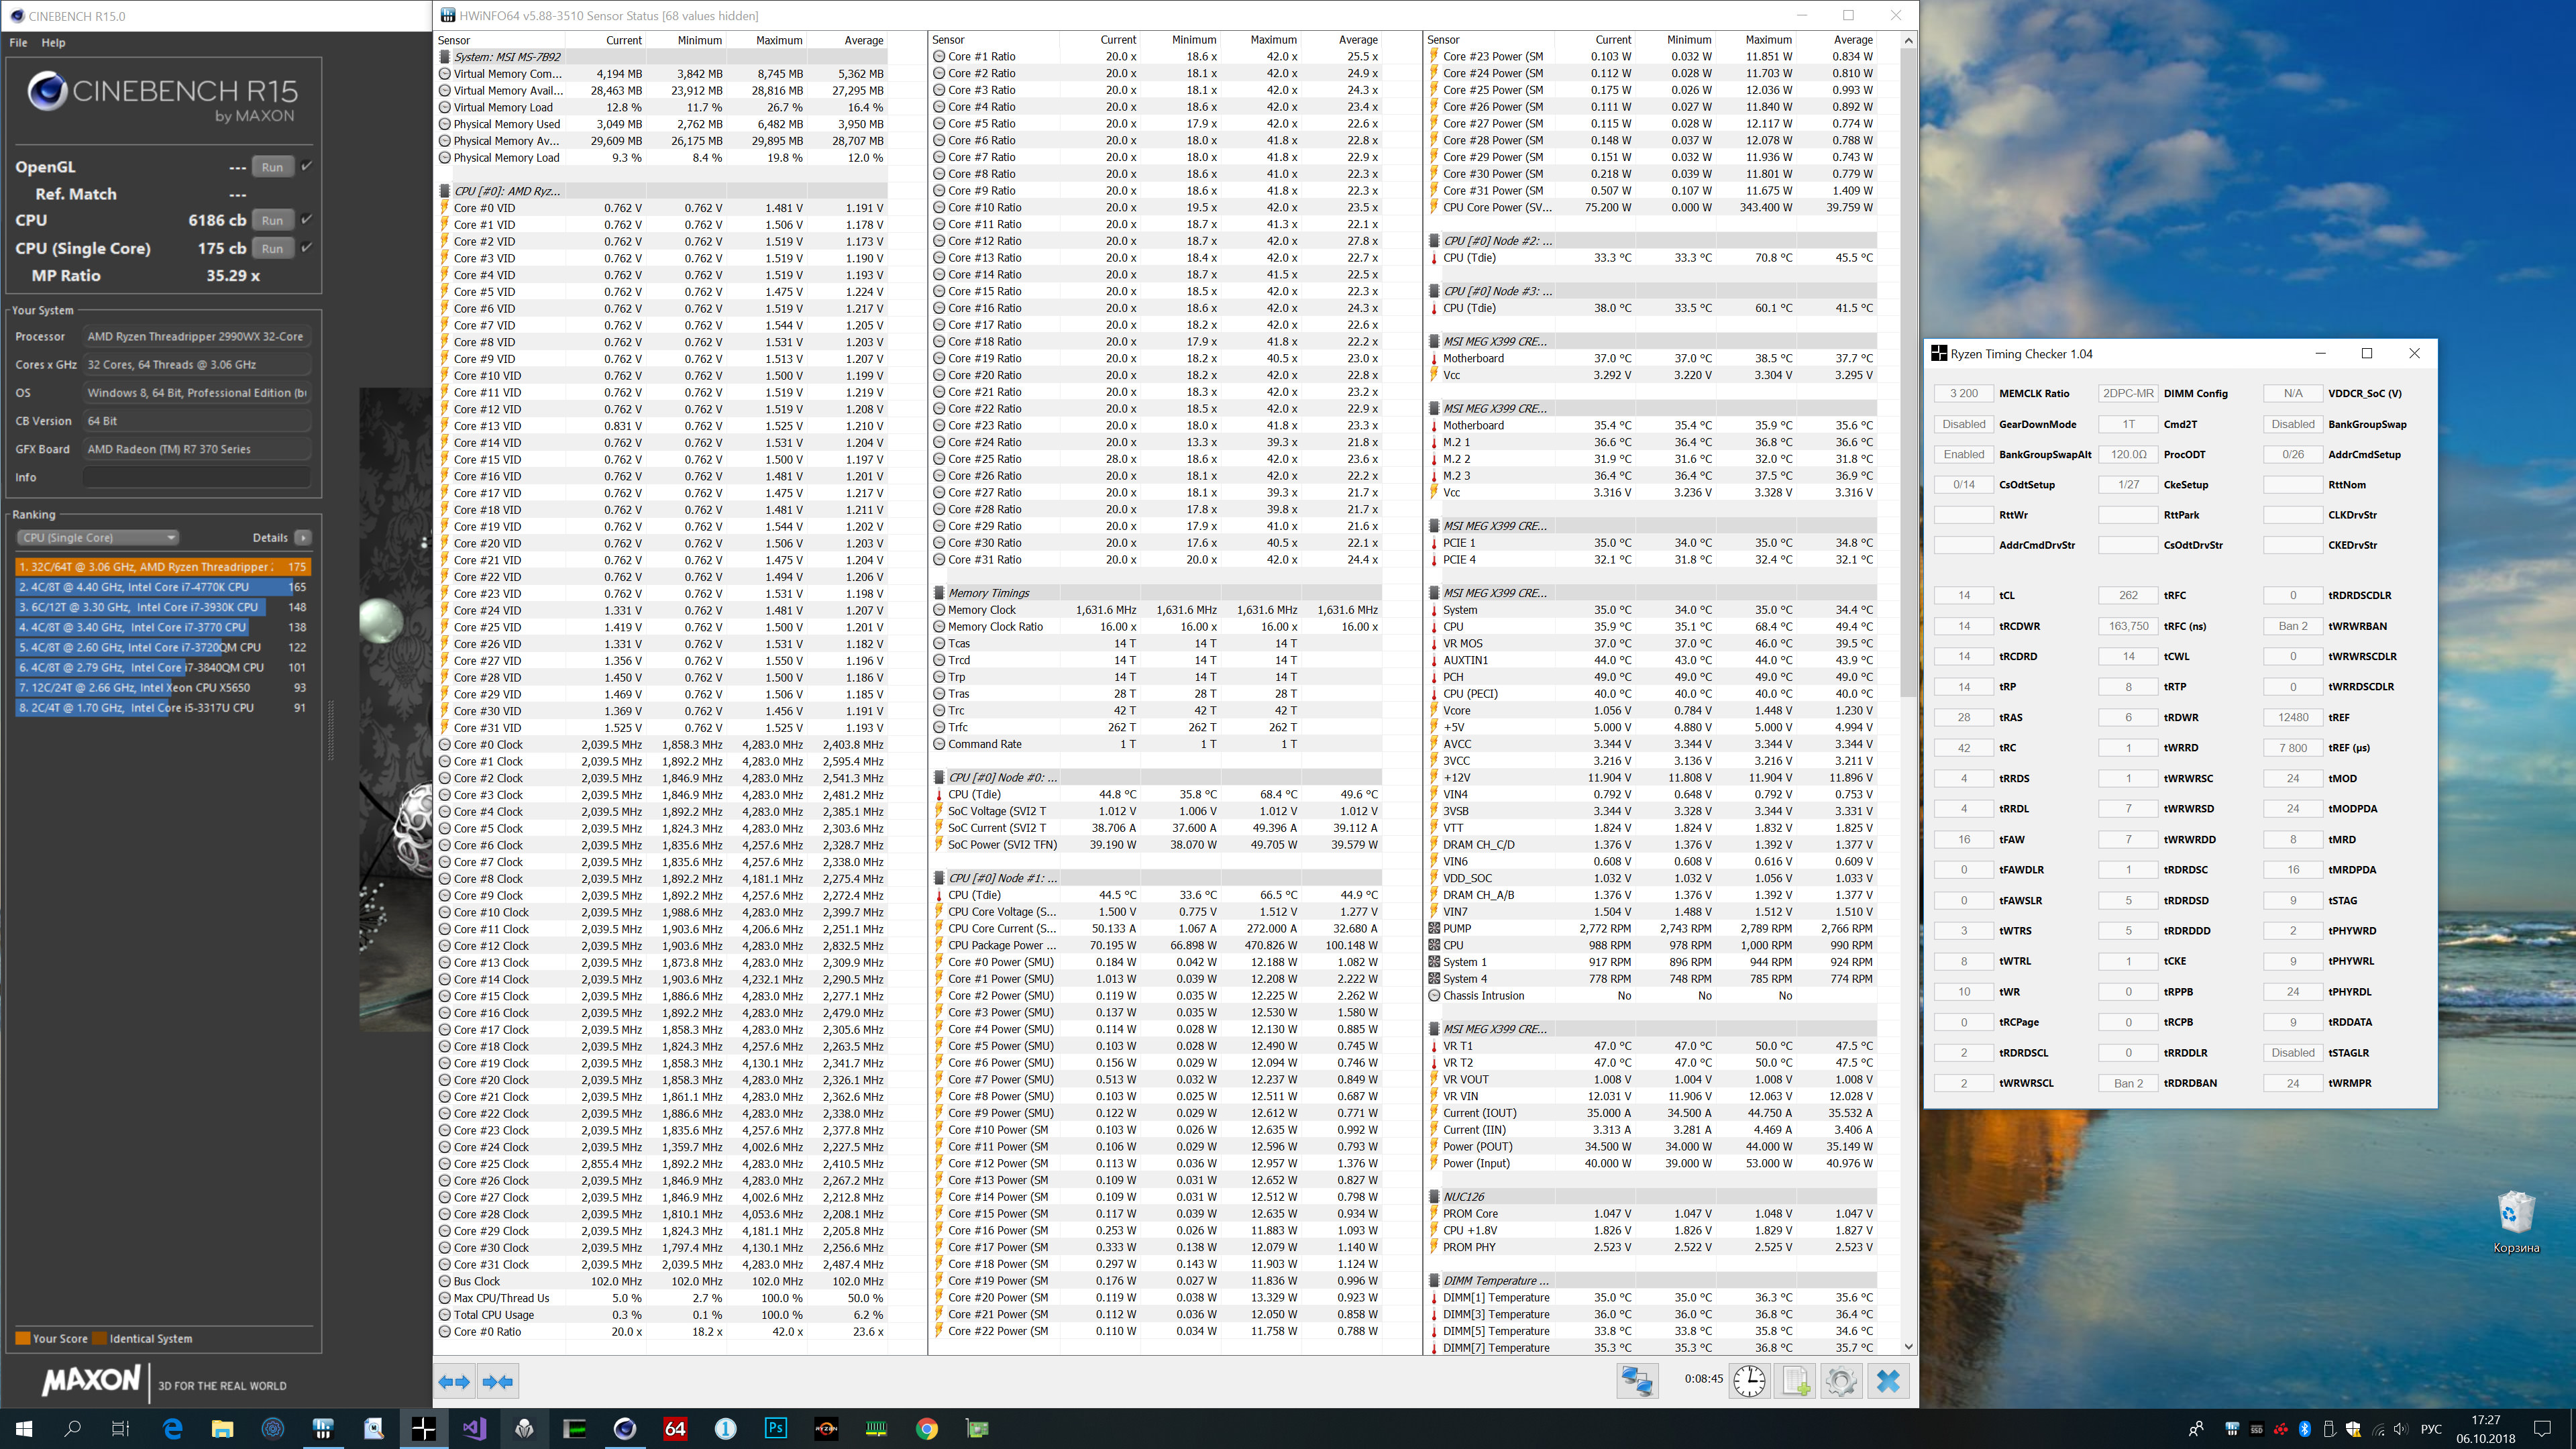Open CPU (Single Core) ranking dropdown
This screenshot has width=2576, height=1449.
pyautogui.click(x=98, y=537)
